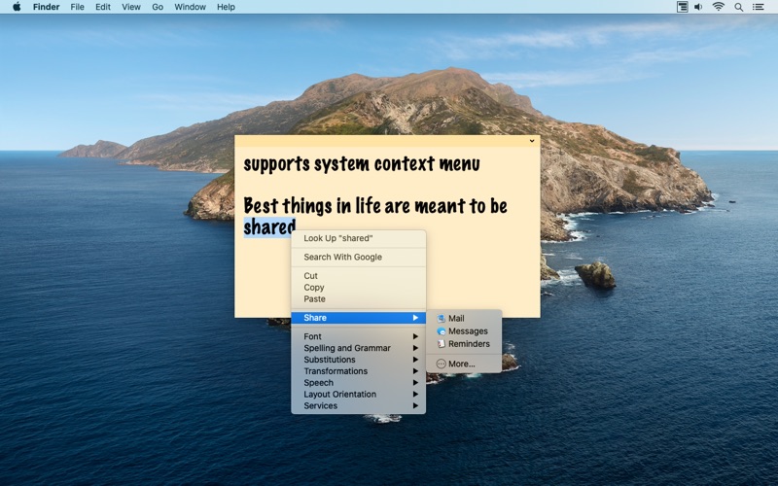The image size is (778, 486).
Task: Share selection via Messages
Action: coord(464,331)
